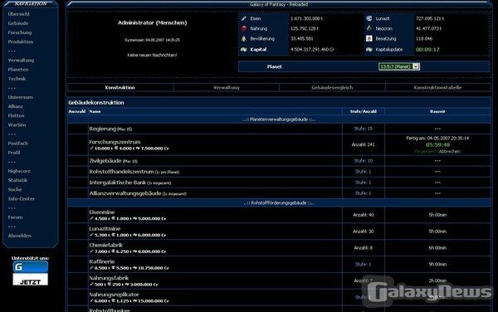The height and width of the screenshot is (312, 498).
Task: Select the Zivilgebäude building name
Action: click(105, 161)
